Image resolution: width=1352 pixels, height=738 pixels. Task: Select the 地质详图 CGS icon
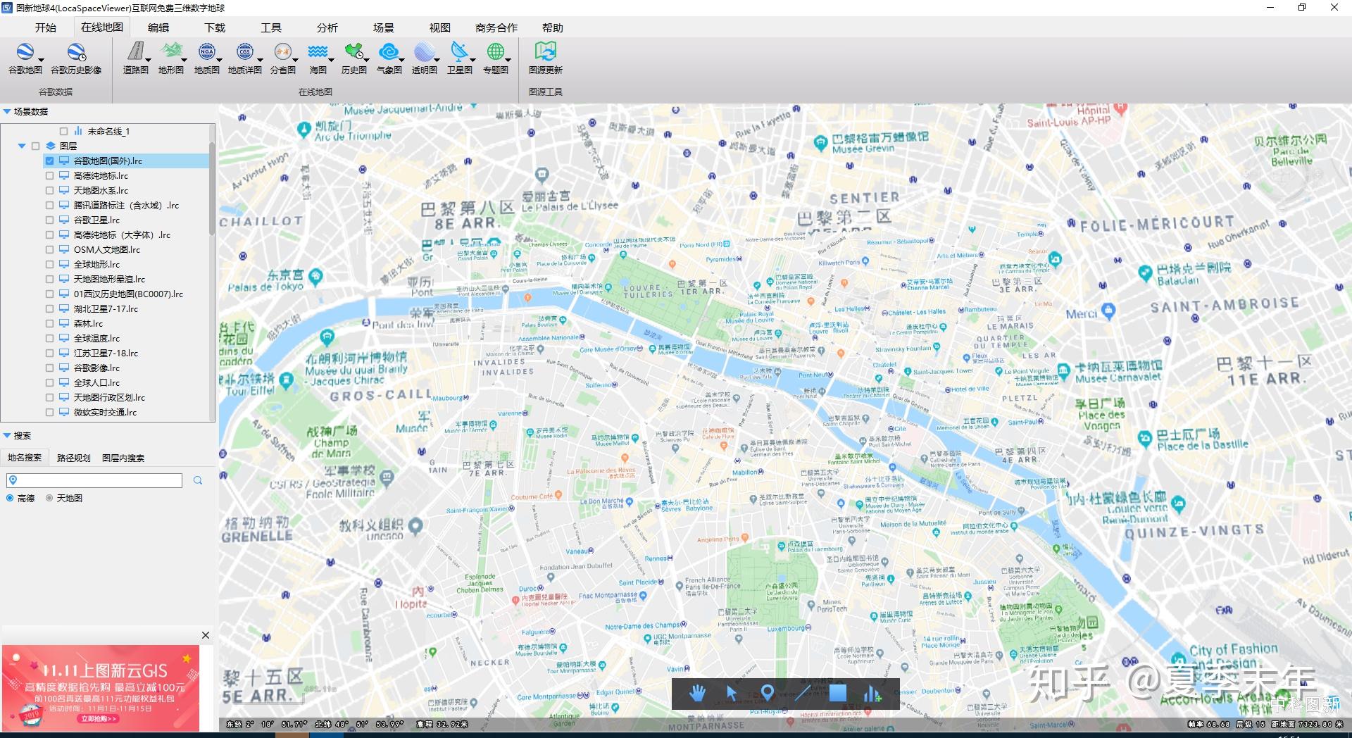point(244,53)
